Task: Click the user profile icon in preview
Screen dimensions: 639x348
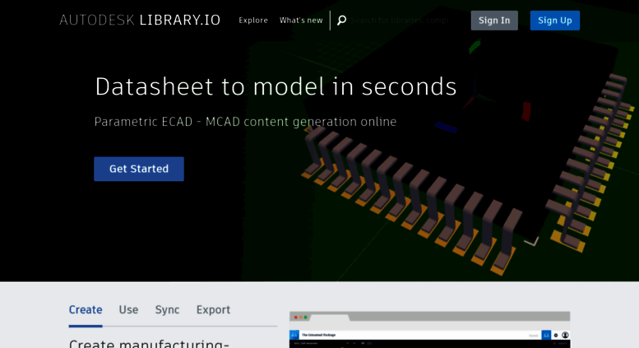Action: (565, 336)
